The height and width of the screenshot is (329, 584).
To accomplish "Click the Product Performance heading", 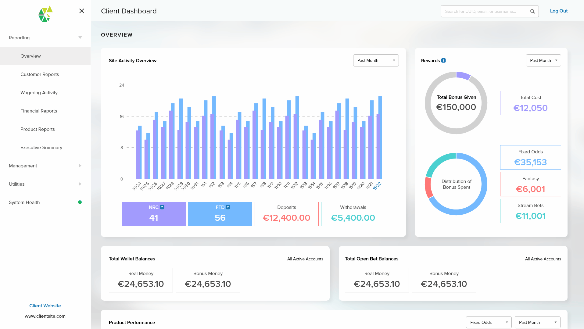I will (132, 322).
